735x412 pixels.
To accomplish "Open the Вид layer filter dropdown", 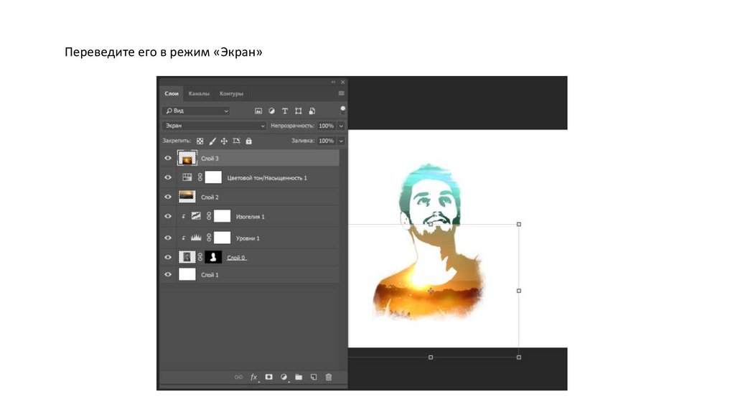I will click(x=196, y=111).
